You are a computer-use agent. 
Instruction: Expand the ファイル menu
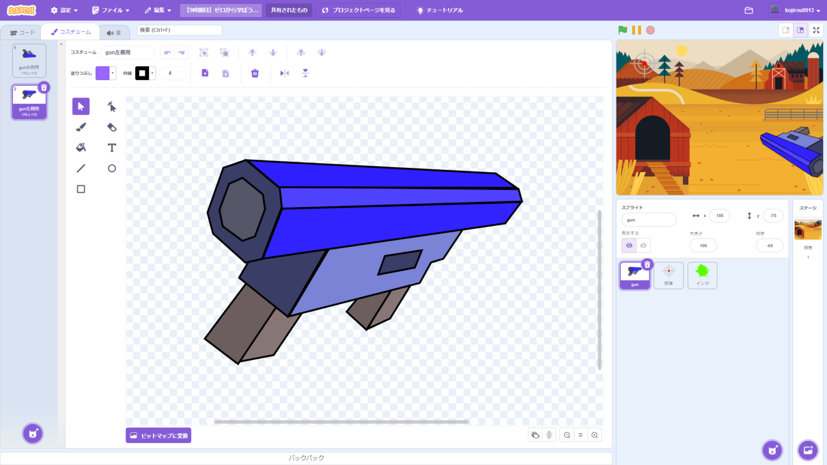click(x=110, y=10)
